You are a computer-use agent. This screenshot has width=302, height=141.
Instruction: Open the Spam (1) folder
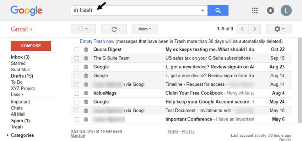point(20,121)
